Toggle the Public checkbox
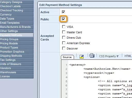This screenshot has width=132, height=98. point(63,19)
